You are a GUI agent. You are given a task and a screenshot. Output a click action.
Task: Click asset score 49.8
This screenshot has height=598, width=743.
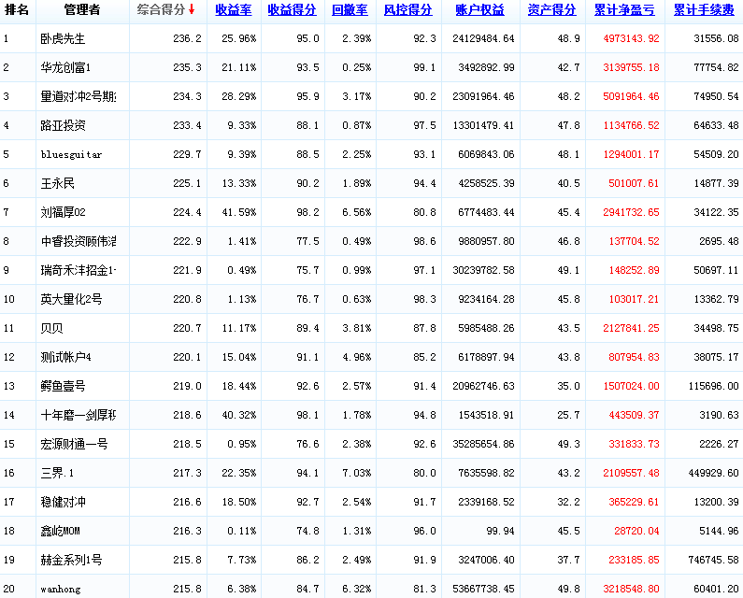[x=568, y=588]
